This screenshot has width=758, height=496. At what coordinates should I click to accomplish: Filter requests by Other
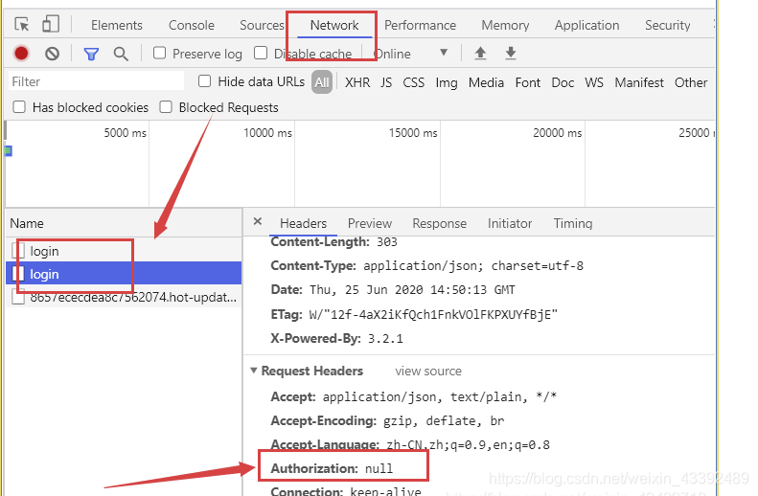click(x=691, y=82)
